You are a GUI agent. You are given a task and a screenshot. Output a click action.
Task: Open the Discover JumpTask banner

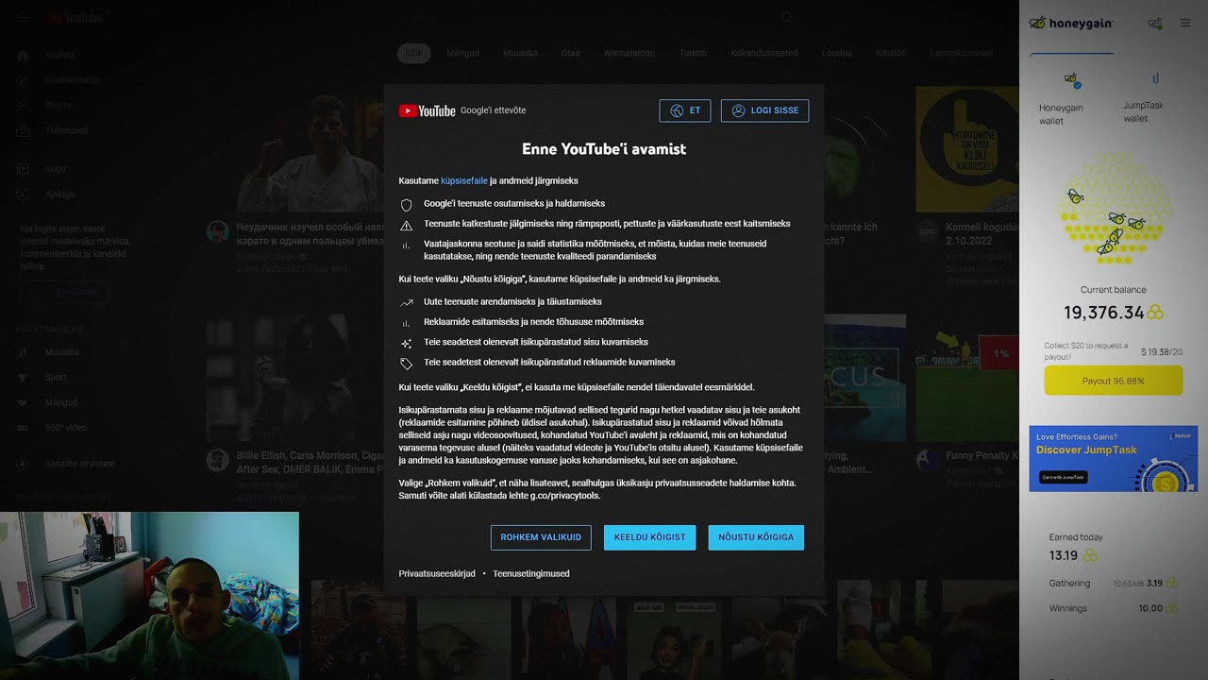(x=1114, y=458)
